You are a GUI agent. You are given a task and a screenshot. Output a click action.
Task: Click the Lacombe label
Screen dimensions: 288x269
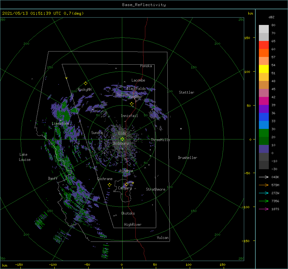[x=138, y=80]
